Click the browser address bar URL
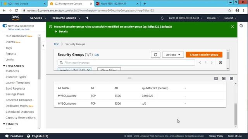This screenshot has width=248, height=139. click(x=90, y=10)
